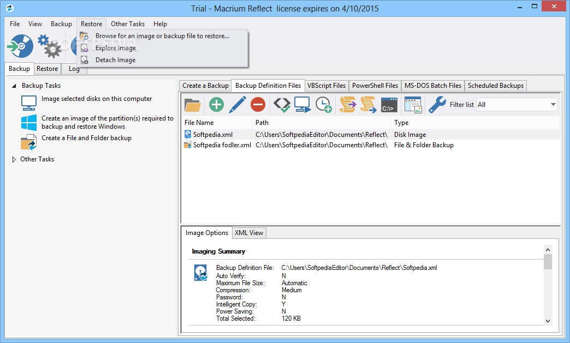Edit the definition with the pencil icon
The image size is (570, 343).
pos(238,105)
